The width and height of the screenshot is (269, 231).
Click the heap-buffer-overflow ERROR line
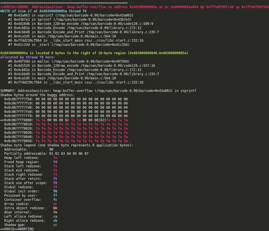click(134, 7)
